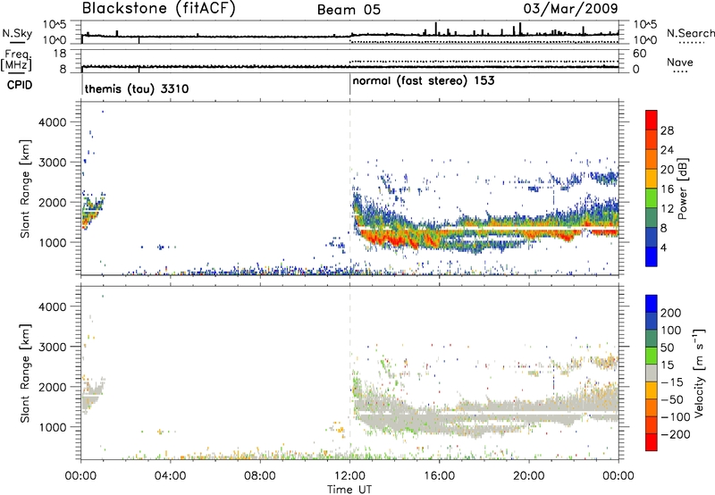Click the "08:00" time tick label
The height and width of the screenshot is (495, 715).
click(x=260, y=476)
